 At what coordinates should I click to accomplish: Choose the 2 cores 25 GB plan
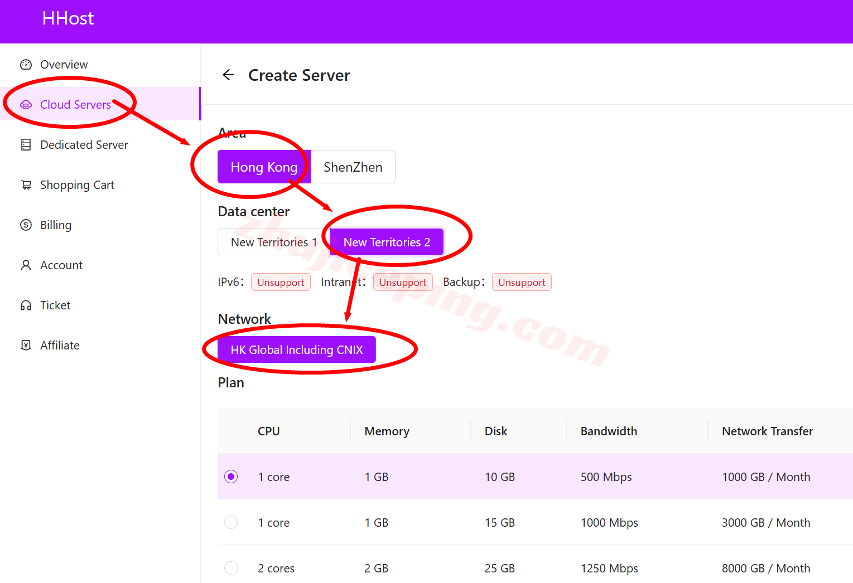point(231,568)
